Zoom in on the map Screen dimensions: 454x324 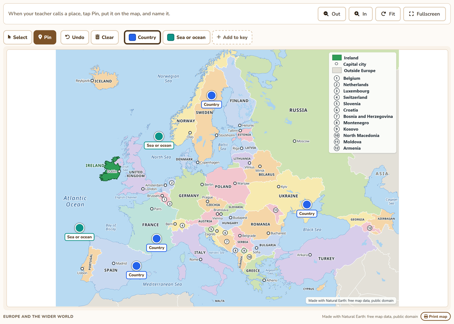coord(360,14)
